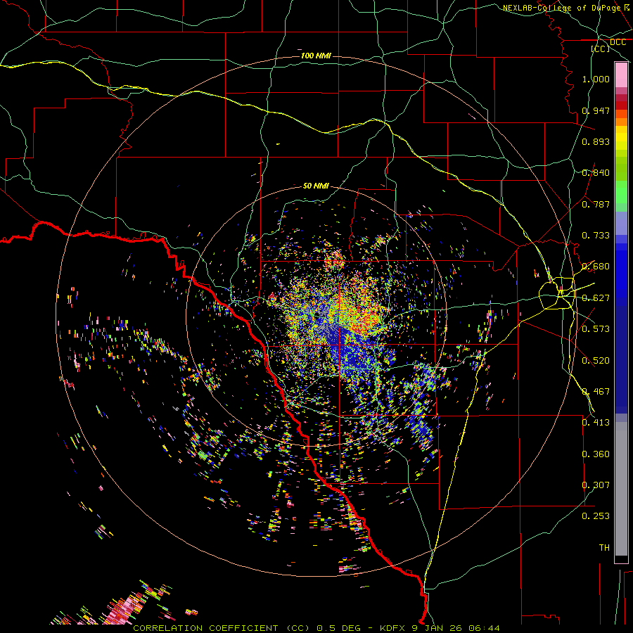Image resolution: width=633 pixels, height=633 pixels.
Task: Click the 0.467 color scale value
Action: 596,392
